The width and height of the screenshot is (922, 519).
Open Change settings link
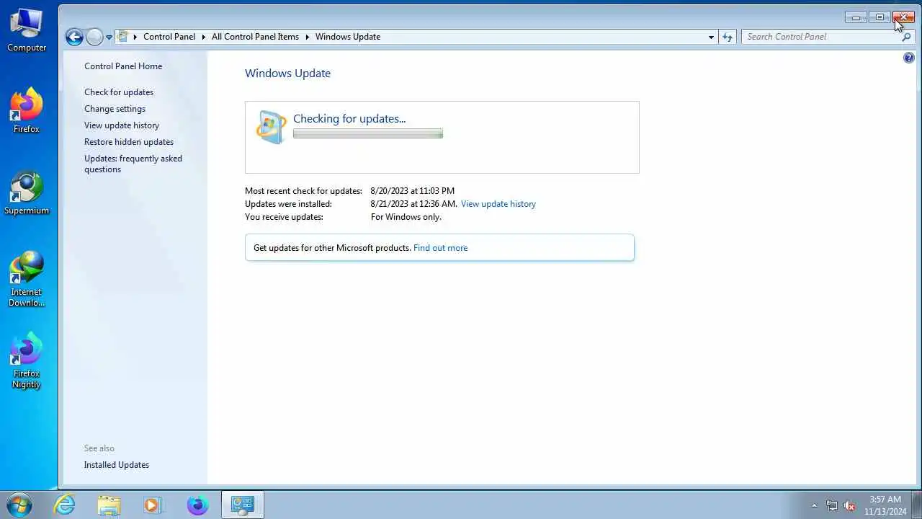[x=115, y=109]
